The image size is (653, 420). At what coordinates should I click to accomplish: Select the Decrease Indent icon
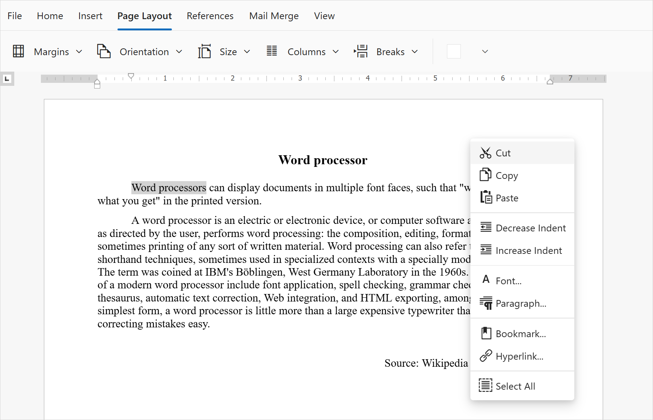pyautogui.click(x=486, y=227)
